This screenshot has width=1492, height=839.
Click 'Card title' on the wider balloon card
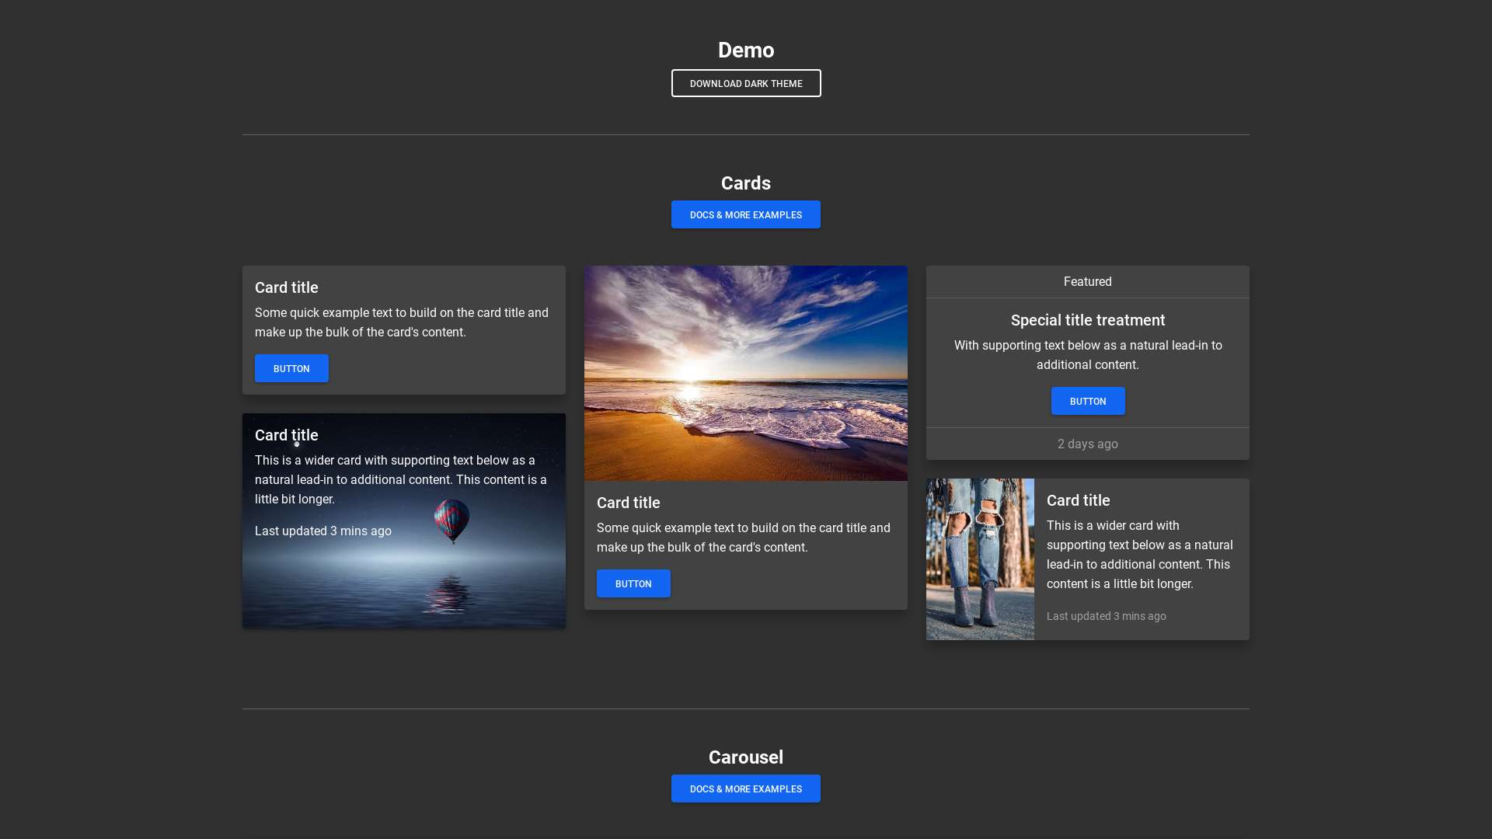click(x=286, y=435)
